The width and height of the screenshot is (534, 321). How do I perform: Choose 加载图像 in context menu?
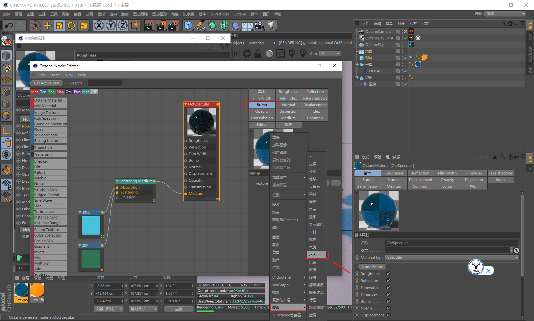tap(280, 145)
